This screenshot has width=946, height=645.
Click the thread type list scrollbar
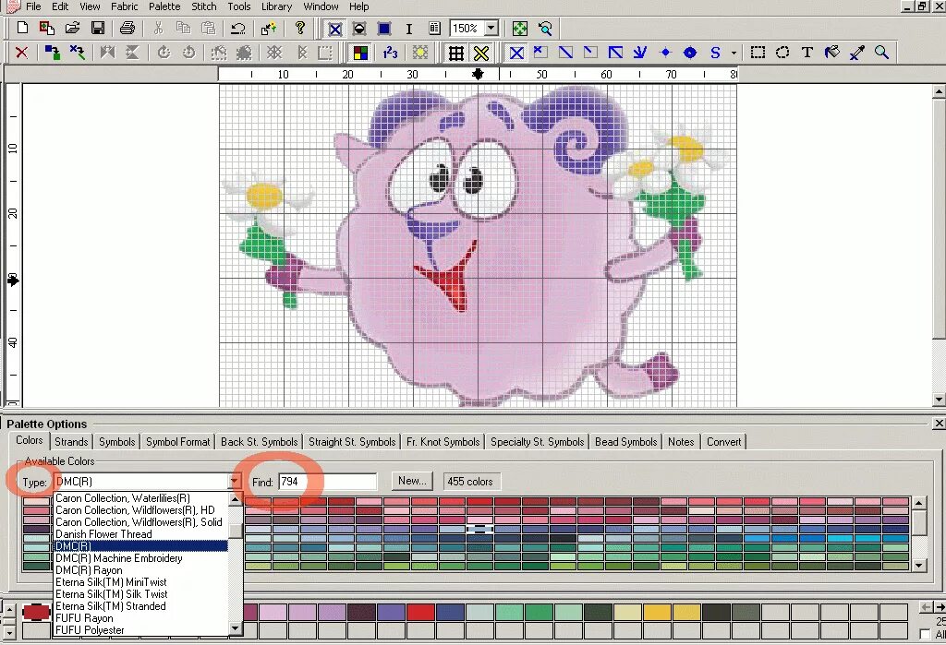pyautogui.click(x=236, y=564)
